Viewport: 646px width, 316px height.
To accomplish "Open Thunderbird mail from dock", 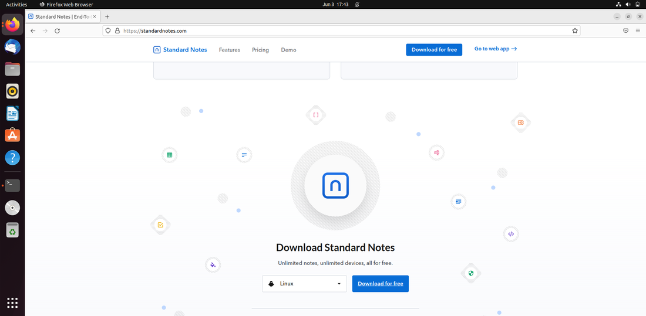I will (x=12, y=46).
